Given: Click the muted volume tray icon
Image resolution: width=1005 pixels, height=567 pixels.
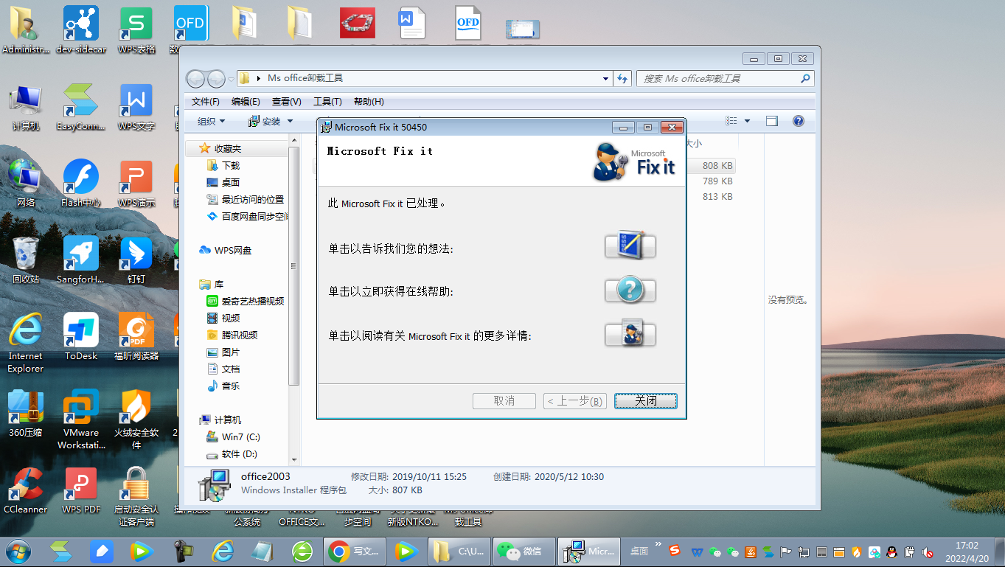Looking at the screenshot, I should [928, 552].
